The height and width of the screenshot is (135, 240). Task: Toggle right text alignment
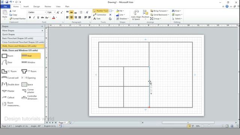[x=76, y=17]
